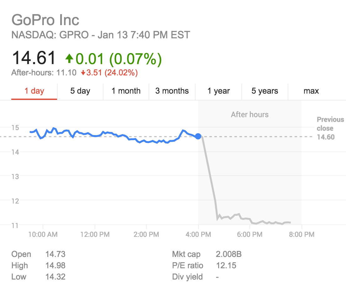
Task: Show the max time range
Action: [311, 91]
